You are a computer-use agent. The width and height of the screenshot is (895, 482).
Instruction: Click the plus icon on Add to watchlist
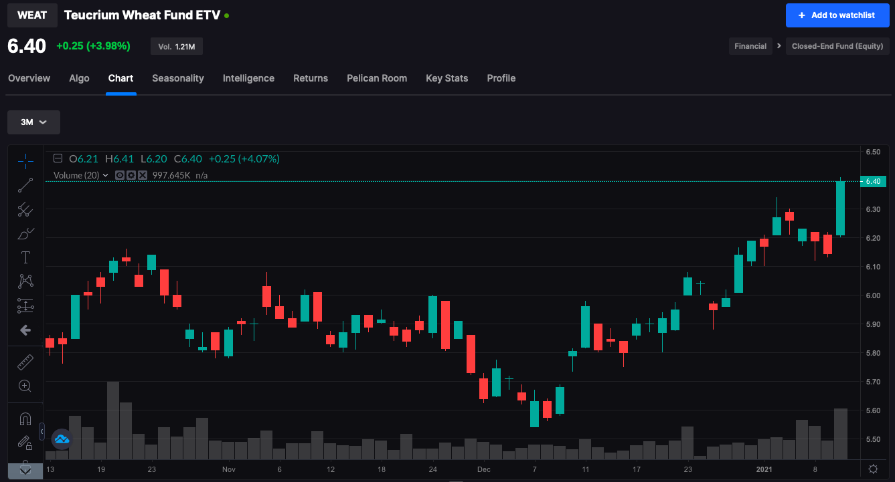(802, 15)
